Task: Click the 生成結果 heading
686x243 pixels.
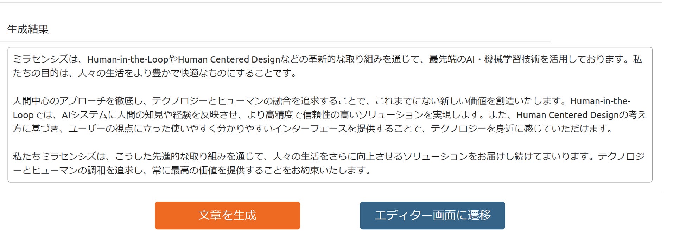Action: [x=28, y=29]
